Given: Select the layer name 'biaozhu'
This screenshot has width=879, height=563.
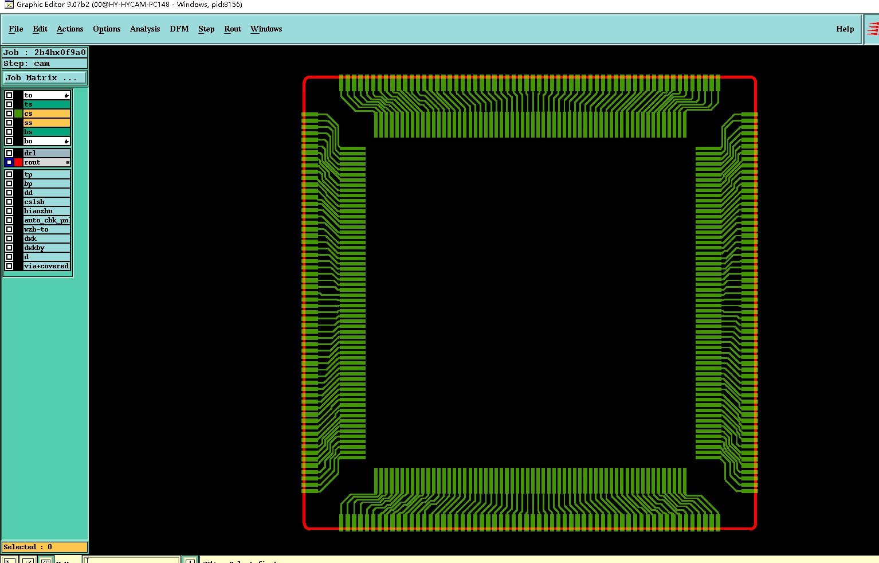Looking at the screenshot, I should [46, 211].
